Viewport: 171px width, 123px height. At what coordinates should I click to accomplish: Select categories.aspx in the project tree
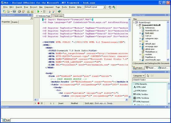152,38
